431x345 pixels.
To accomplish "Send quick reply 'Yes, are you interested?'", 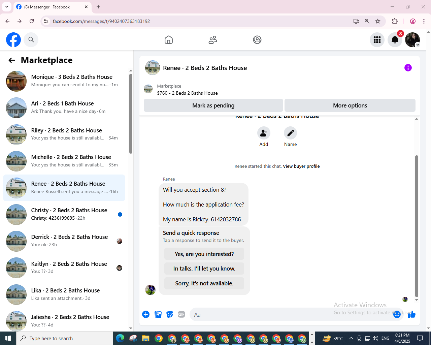I will point(204,254).
